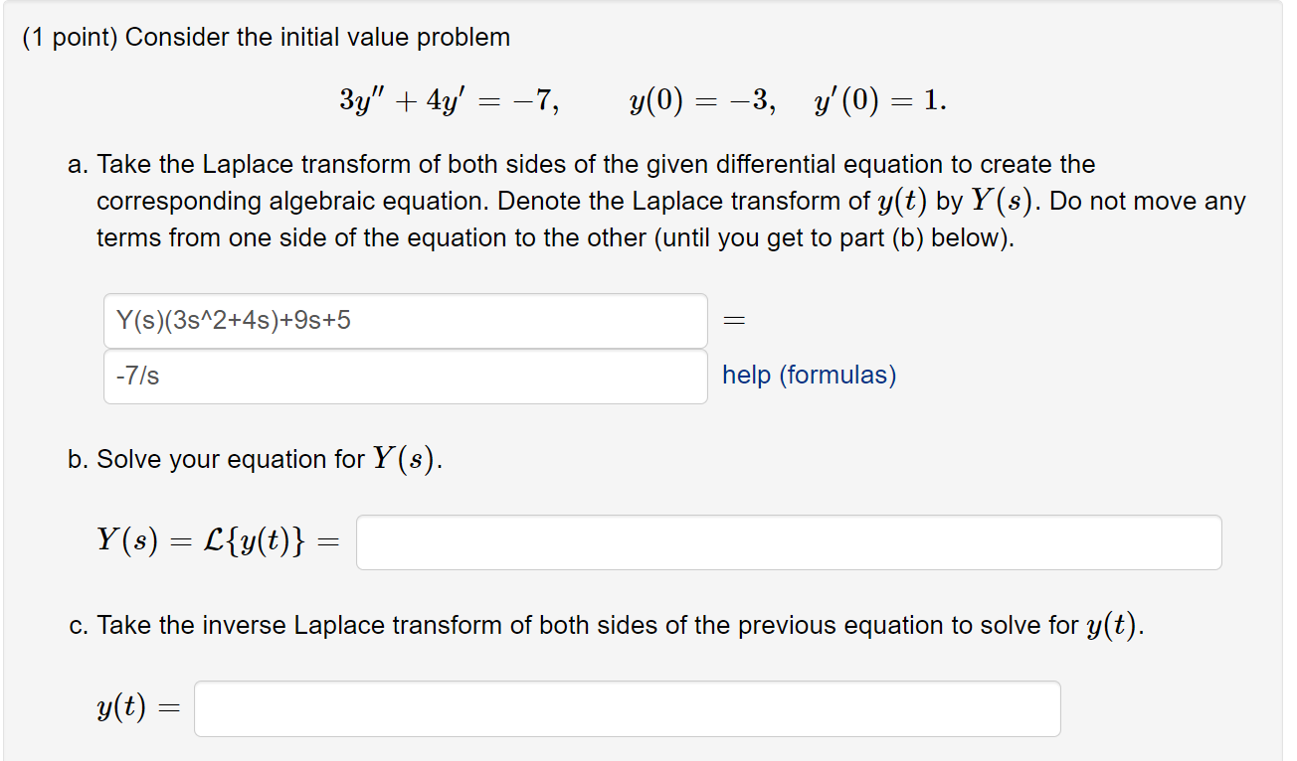Click the field containing Y(s)(3s^2+4s)+9s+5
The width and height of the screenshot is (1297, 761).
(x=406, y=321)
